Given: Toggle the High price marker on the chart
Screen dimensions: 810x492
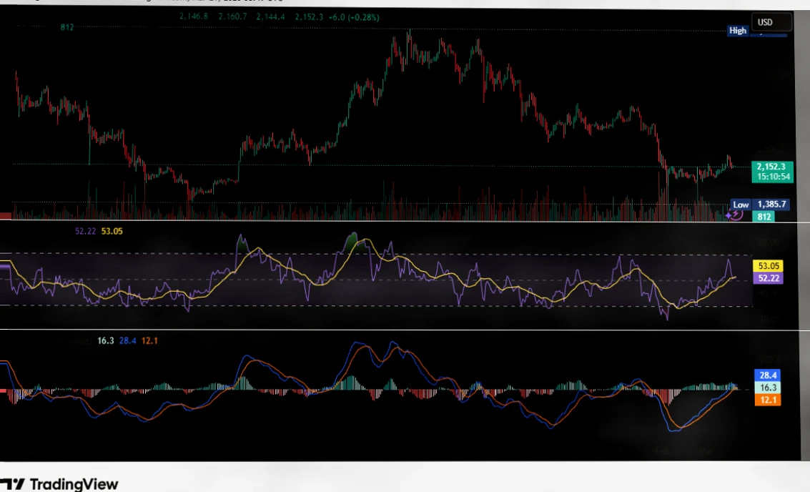Looking at the screenshot, I should (x=737, y=30).
